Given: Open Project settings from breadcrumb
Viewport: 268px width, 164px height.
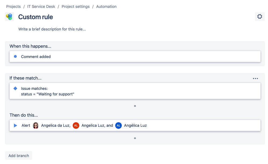Looking at the screenshot, I should tap(75, 6).
